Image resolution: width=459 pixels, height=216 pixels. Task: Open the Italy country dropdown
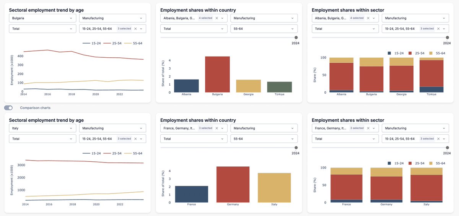pos(42,128)
